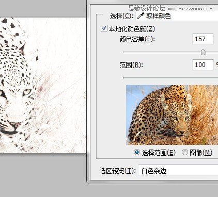This screenshot has height=197, width=218.
Task: Click the 范围 value field showing 100
Action: pos(203,65)
